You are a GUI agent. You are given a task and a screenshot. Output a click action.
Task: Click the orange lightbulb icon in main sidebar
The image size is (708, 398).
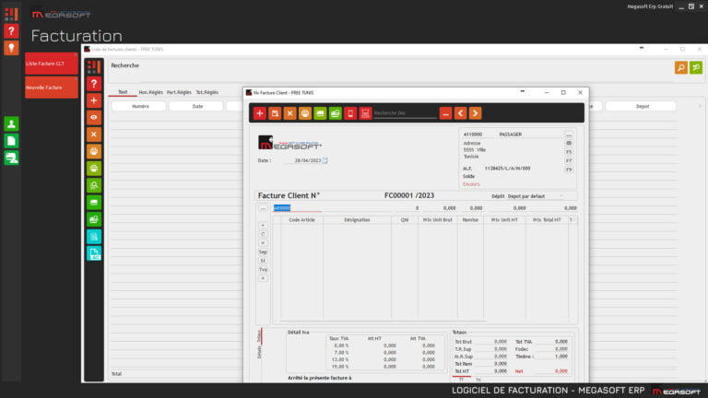pos(11,48)
